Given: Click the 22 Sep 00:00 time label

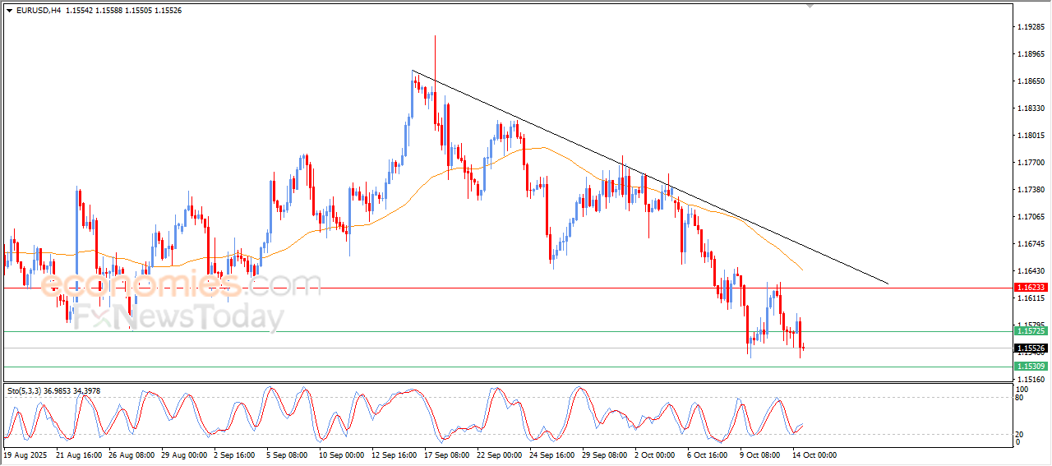Looking at the screenshot, I should 500,454.
